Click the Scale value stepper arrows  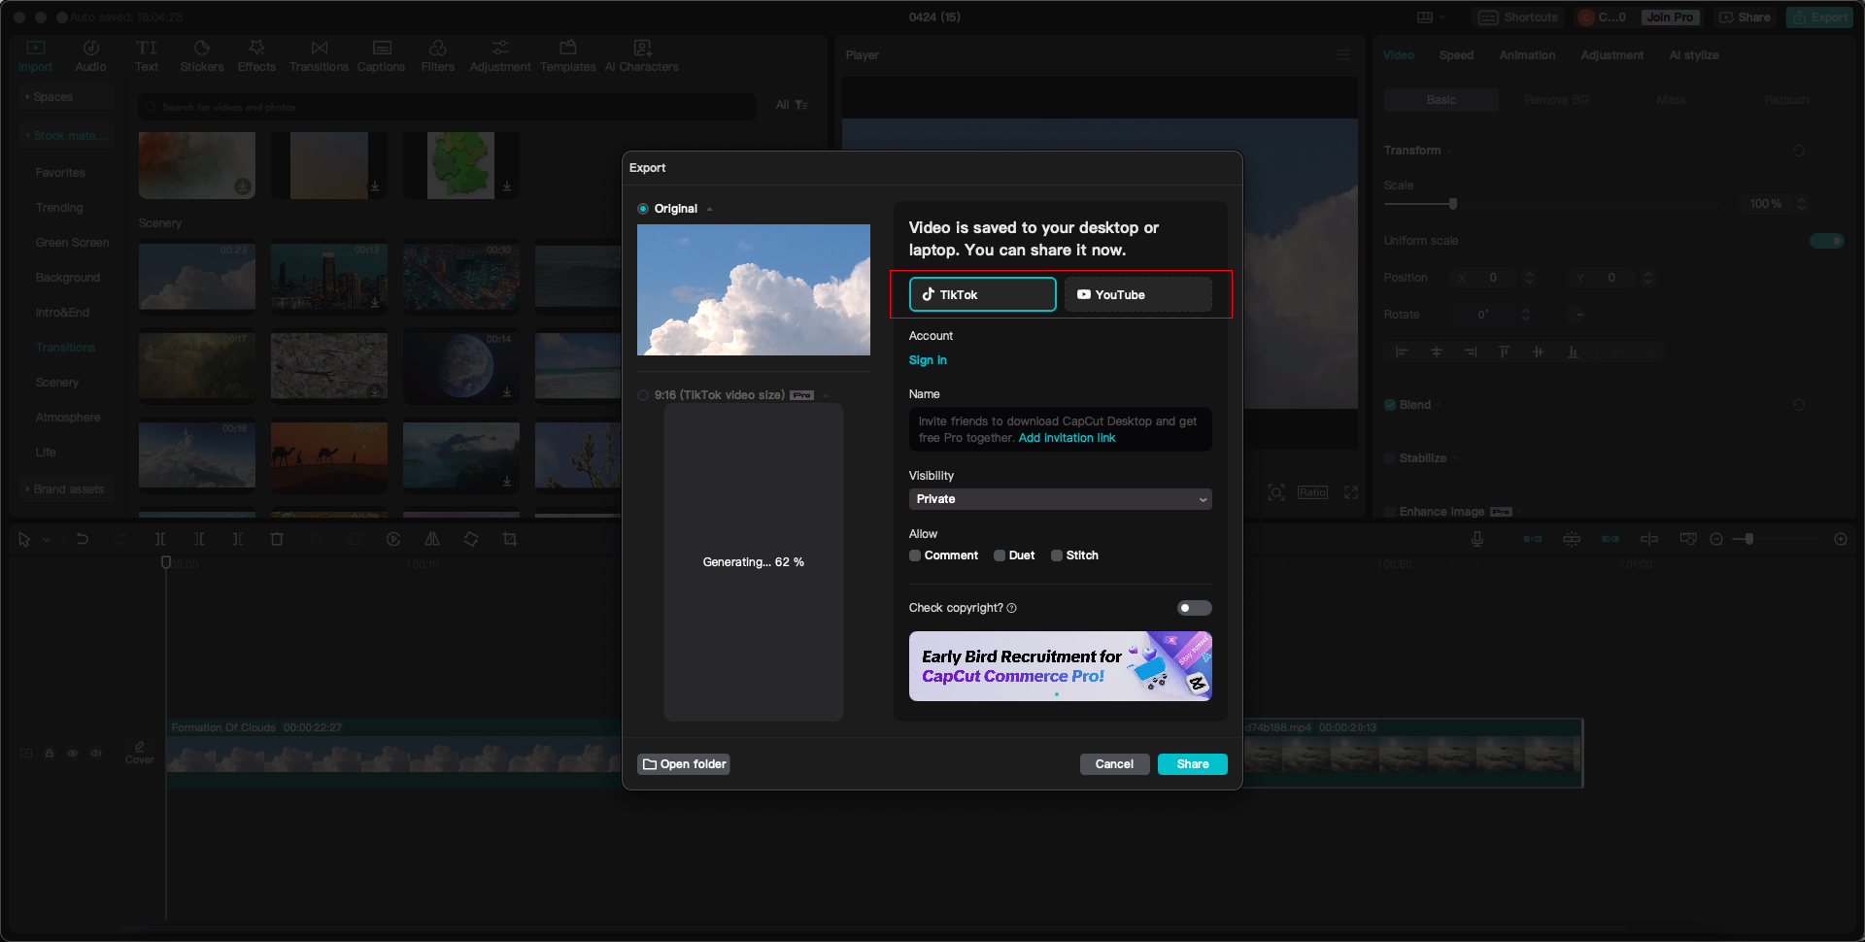tap(1802, 204)
